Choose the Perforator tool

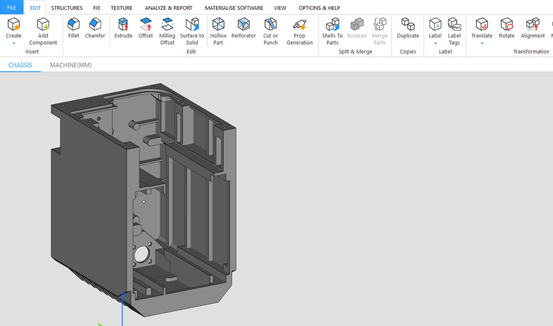point(243,28)
